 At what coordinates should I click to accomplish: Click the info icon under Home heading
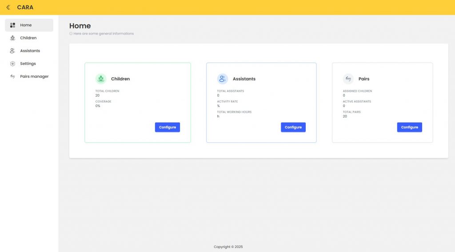[x=71, y=34]
